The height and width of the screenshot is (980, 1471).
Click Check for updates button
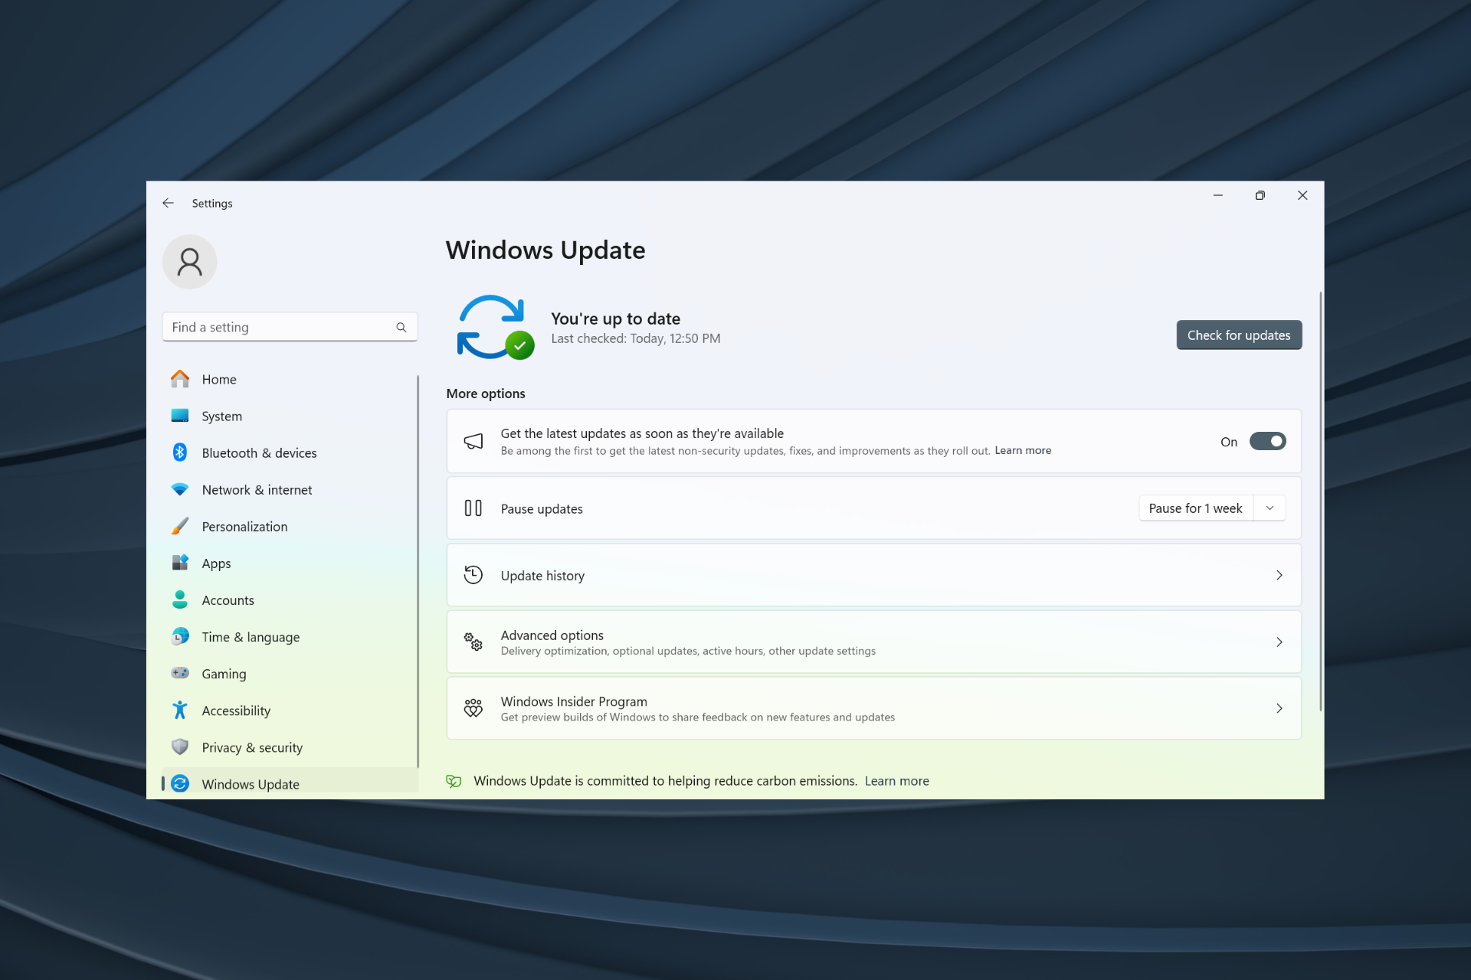[1239, 335]
